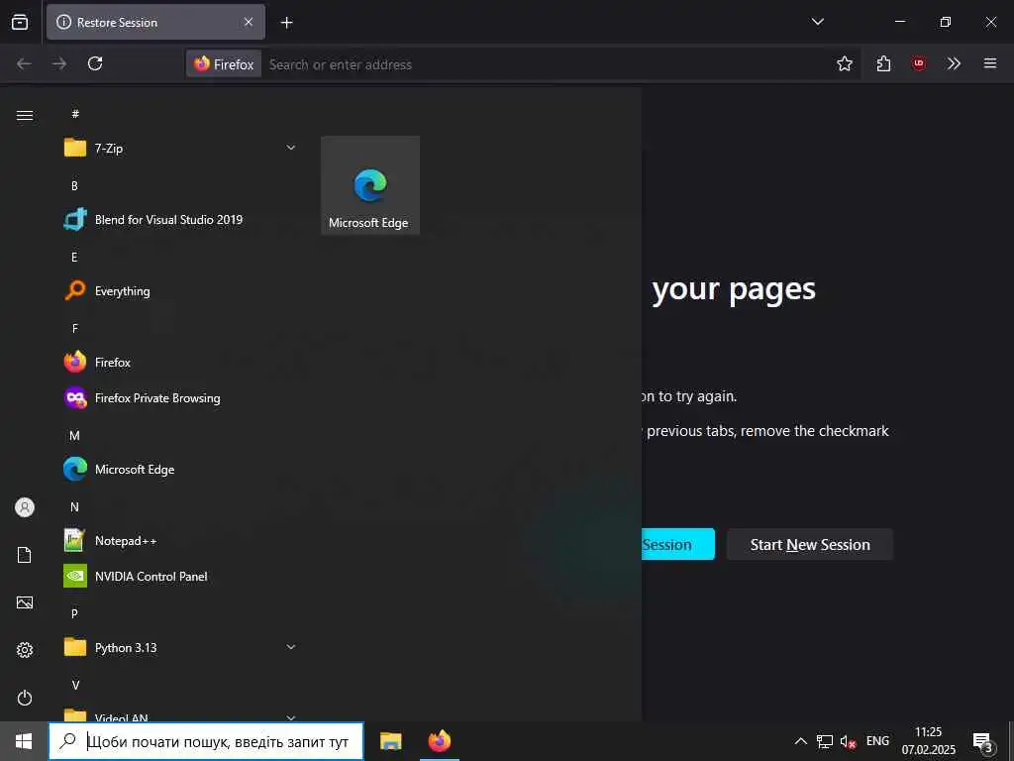
Task: Open File Explorer from the taskbar
Action: point(390,741)
